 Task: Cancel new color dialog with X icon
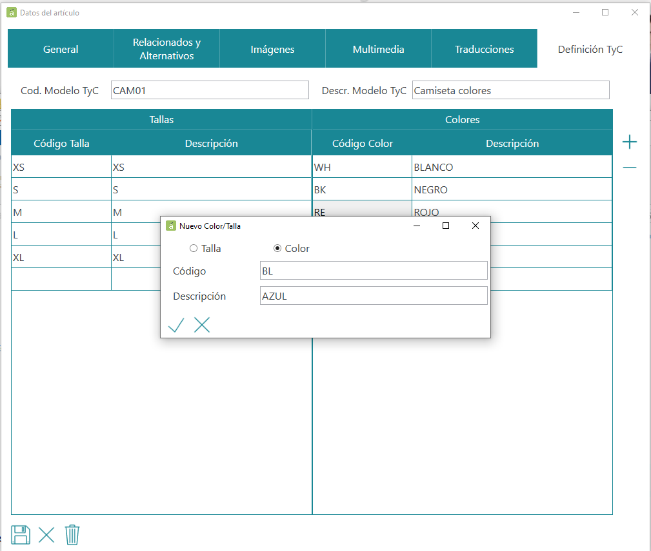[202, 325]
